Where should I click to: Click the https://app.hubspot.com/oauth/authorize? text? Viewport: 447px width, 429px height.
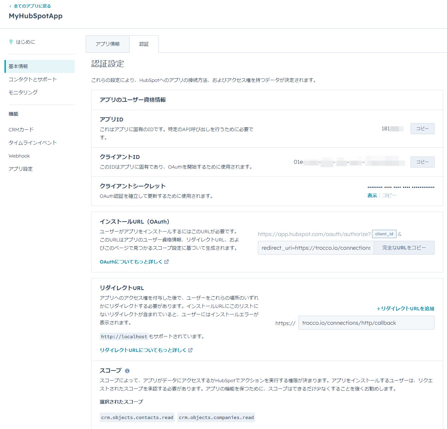(314, 234)
